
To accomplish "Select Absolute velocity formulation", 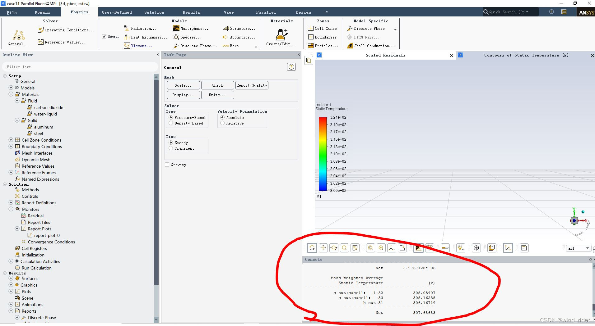I will (x=222, y=117).
